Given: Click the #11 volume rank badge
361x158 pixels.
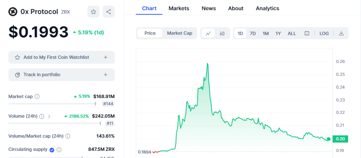Looking at the screenshot, I should pos(110,124).
